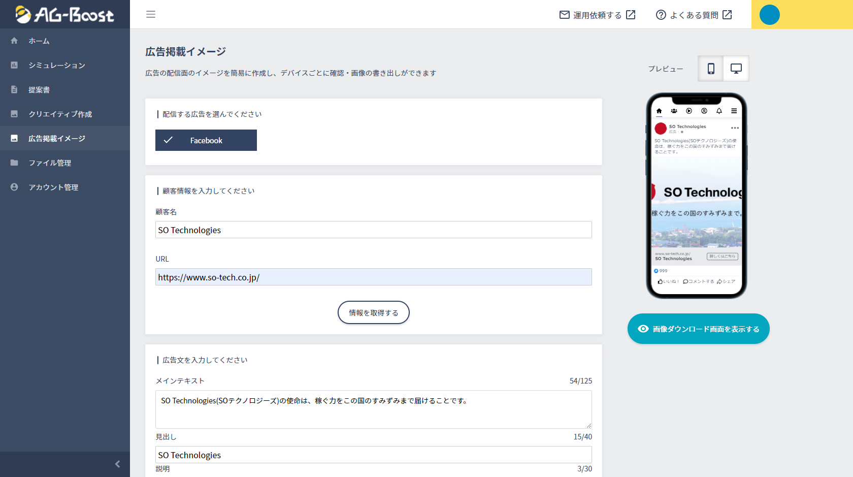Click the 提案書 document icon

[x=14, y=89]
